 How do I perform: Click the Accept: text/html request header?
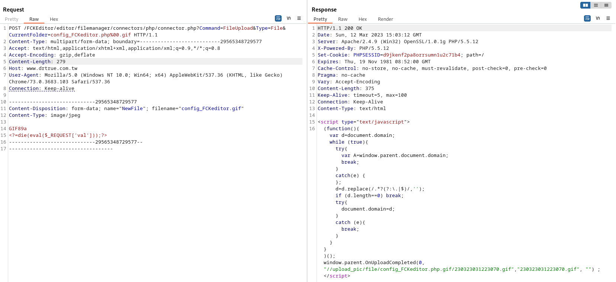click(115, 48)
